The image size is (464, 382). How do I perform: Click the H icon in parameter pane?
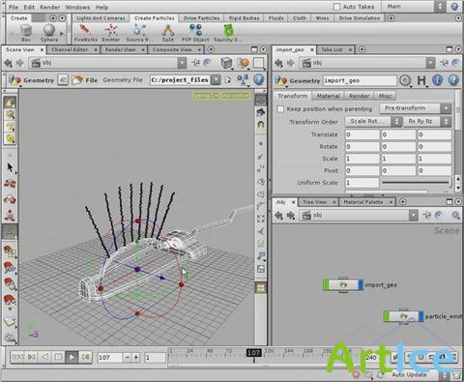click(421, 80)
